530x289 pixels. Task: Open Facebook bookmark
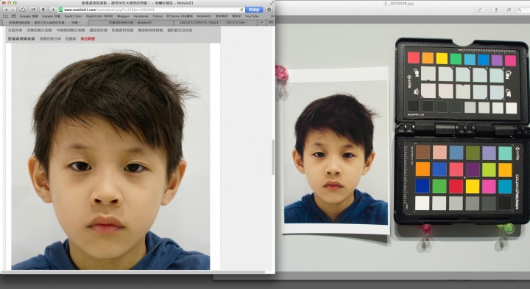pos(141,16)
